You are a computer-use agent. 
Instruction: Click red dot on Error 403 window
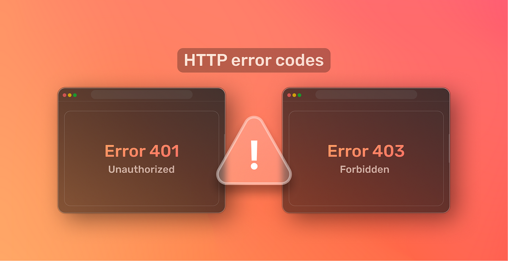point(289,95)
